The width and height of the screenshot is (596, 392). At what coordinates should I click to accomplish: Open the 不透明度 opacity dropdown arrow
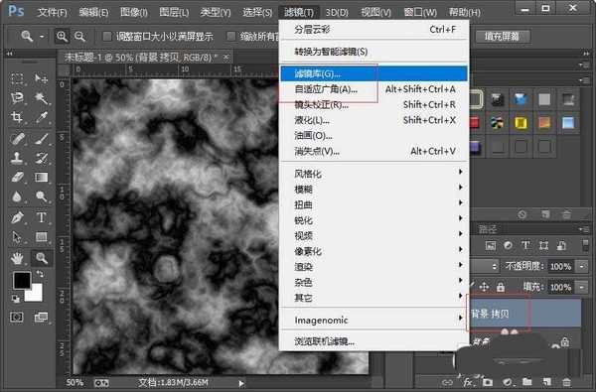(582, 267)
